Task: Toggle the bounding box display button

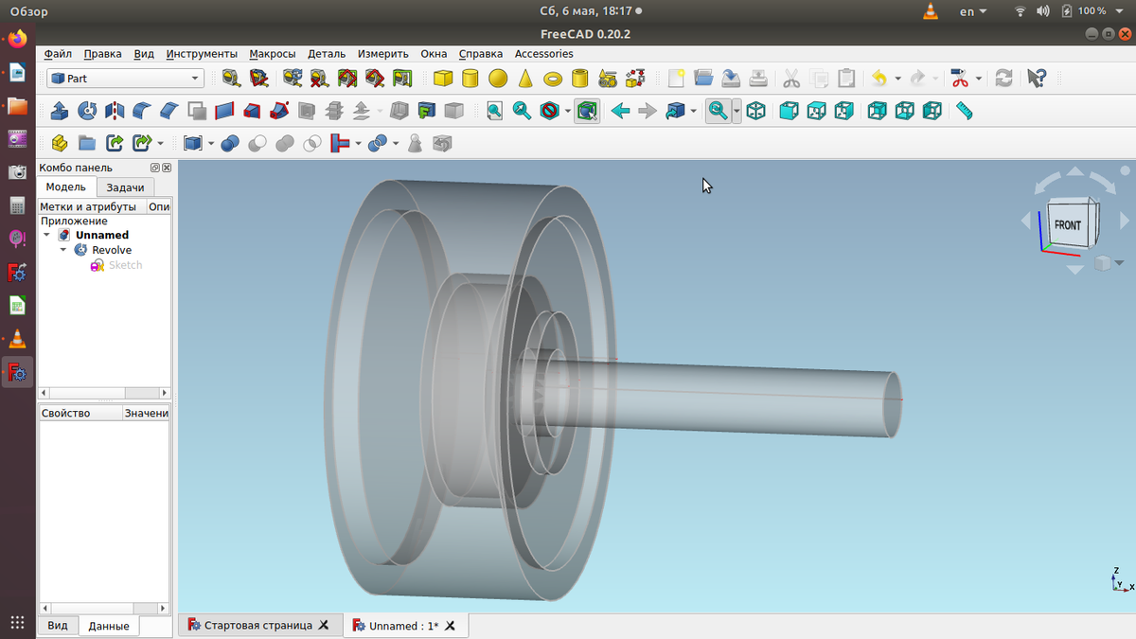Action: pos(587,111)
